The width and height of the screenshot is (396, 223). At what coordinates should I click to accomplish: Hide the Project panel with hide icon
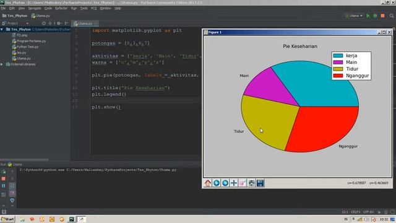coord(66,24)
